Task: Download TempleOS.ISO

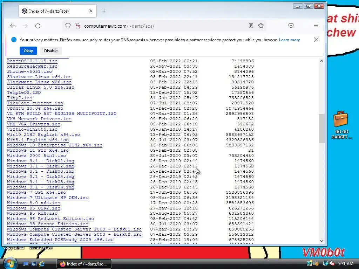Action: [x=24, y=92]
